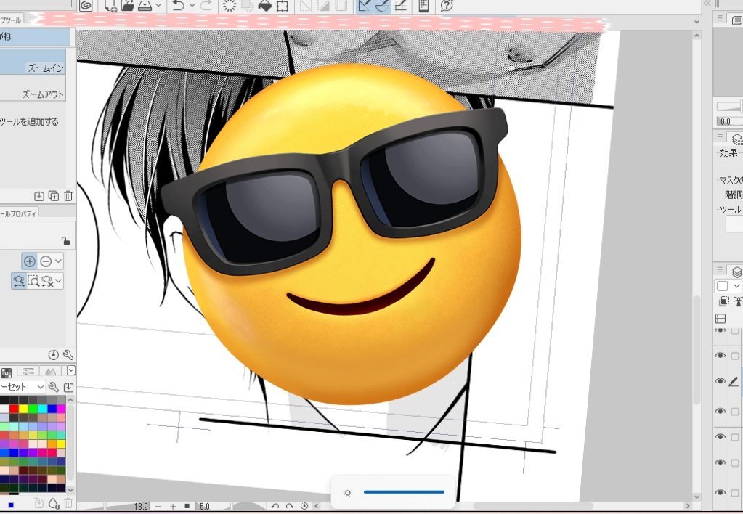Viewport: 743px width, 514px height.
Task: Open canvas tab list chevron
Action: [697, 21]
